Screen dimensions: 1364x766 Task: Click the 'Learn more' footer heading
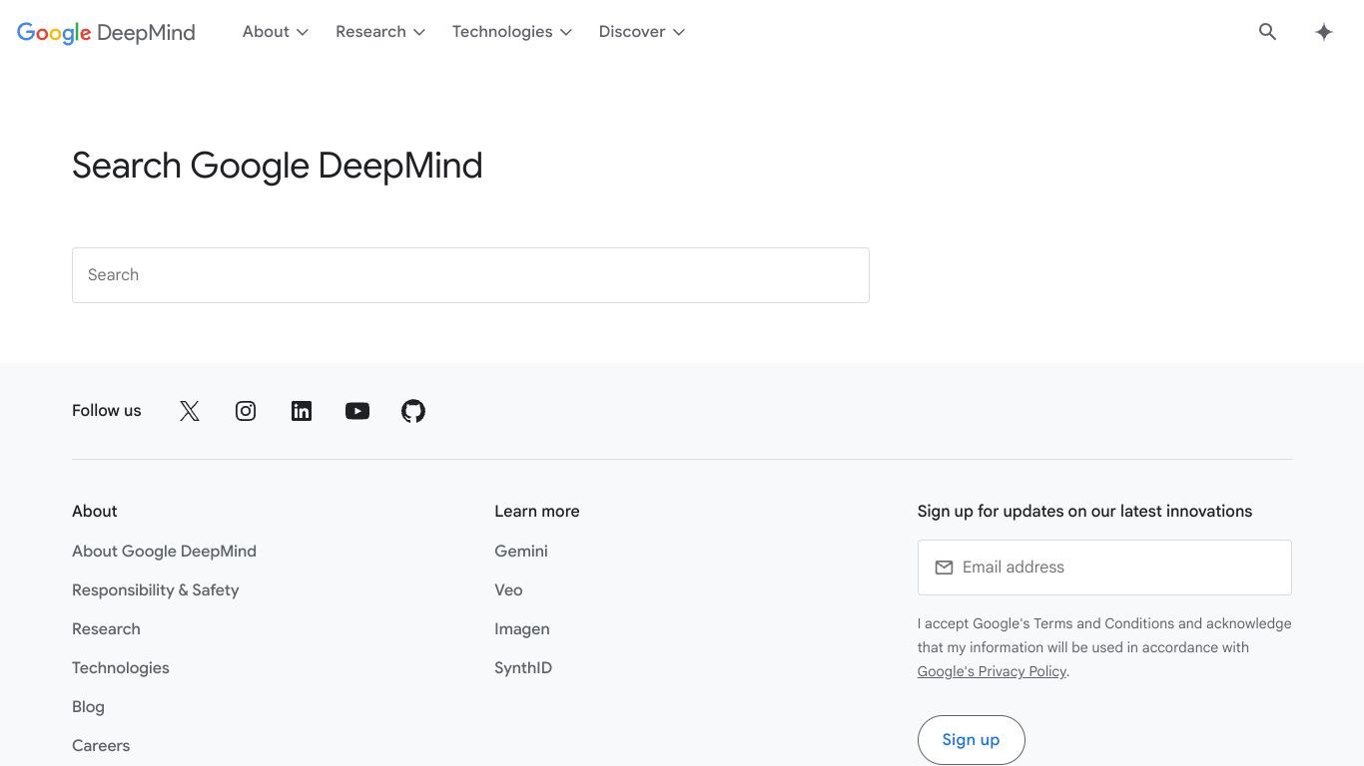537,512
